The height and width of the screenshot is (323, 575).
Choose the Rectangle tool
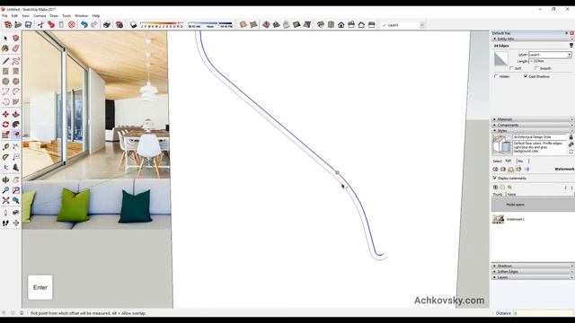pos(5,71)
